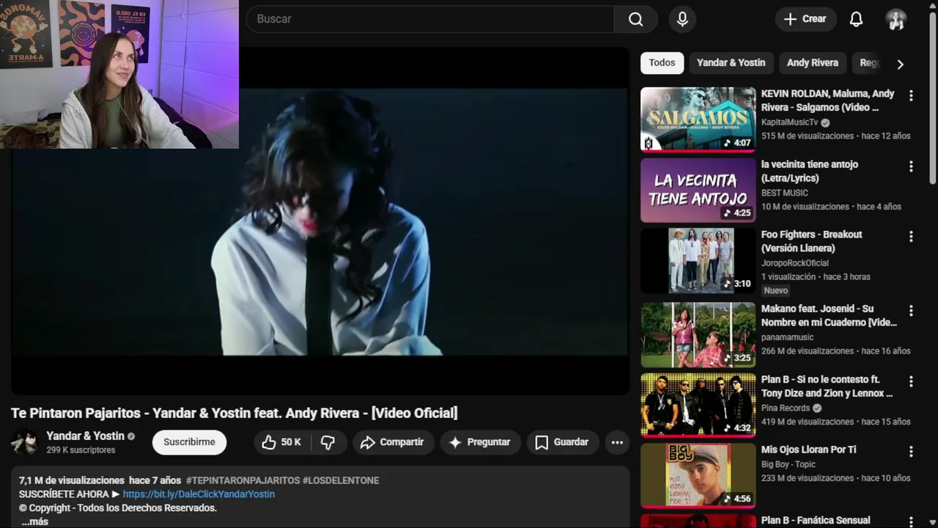Select the Yandar & Yostin filter chip

pos(731,63)
